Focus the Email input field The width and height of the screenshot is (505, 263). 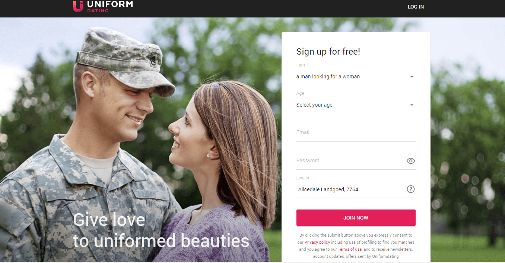(356, 133)
